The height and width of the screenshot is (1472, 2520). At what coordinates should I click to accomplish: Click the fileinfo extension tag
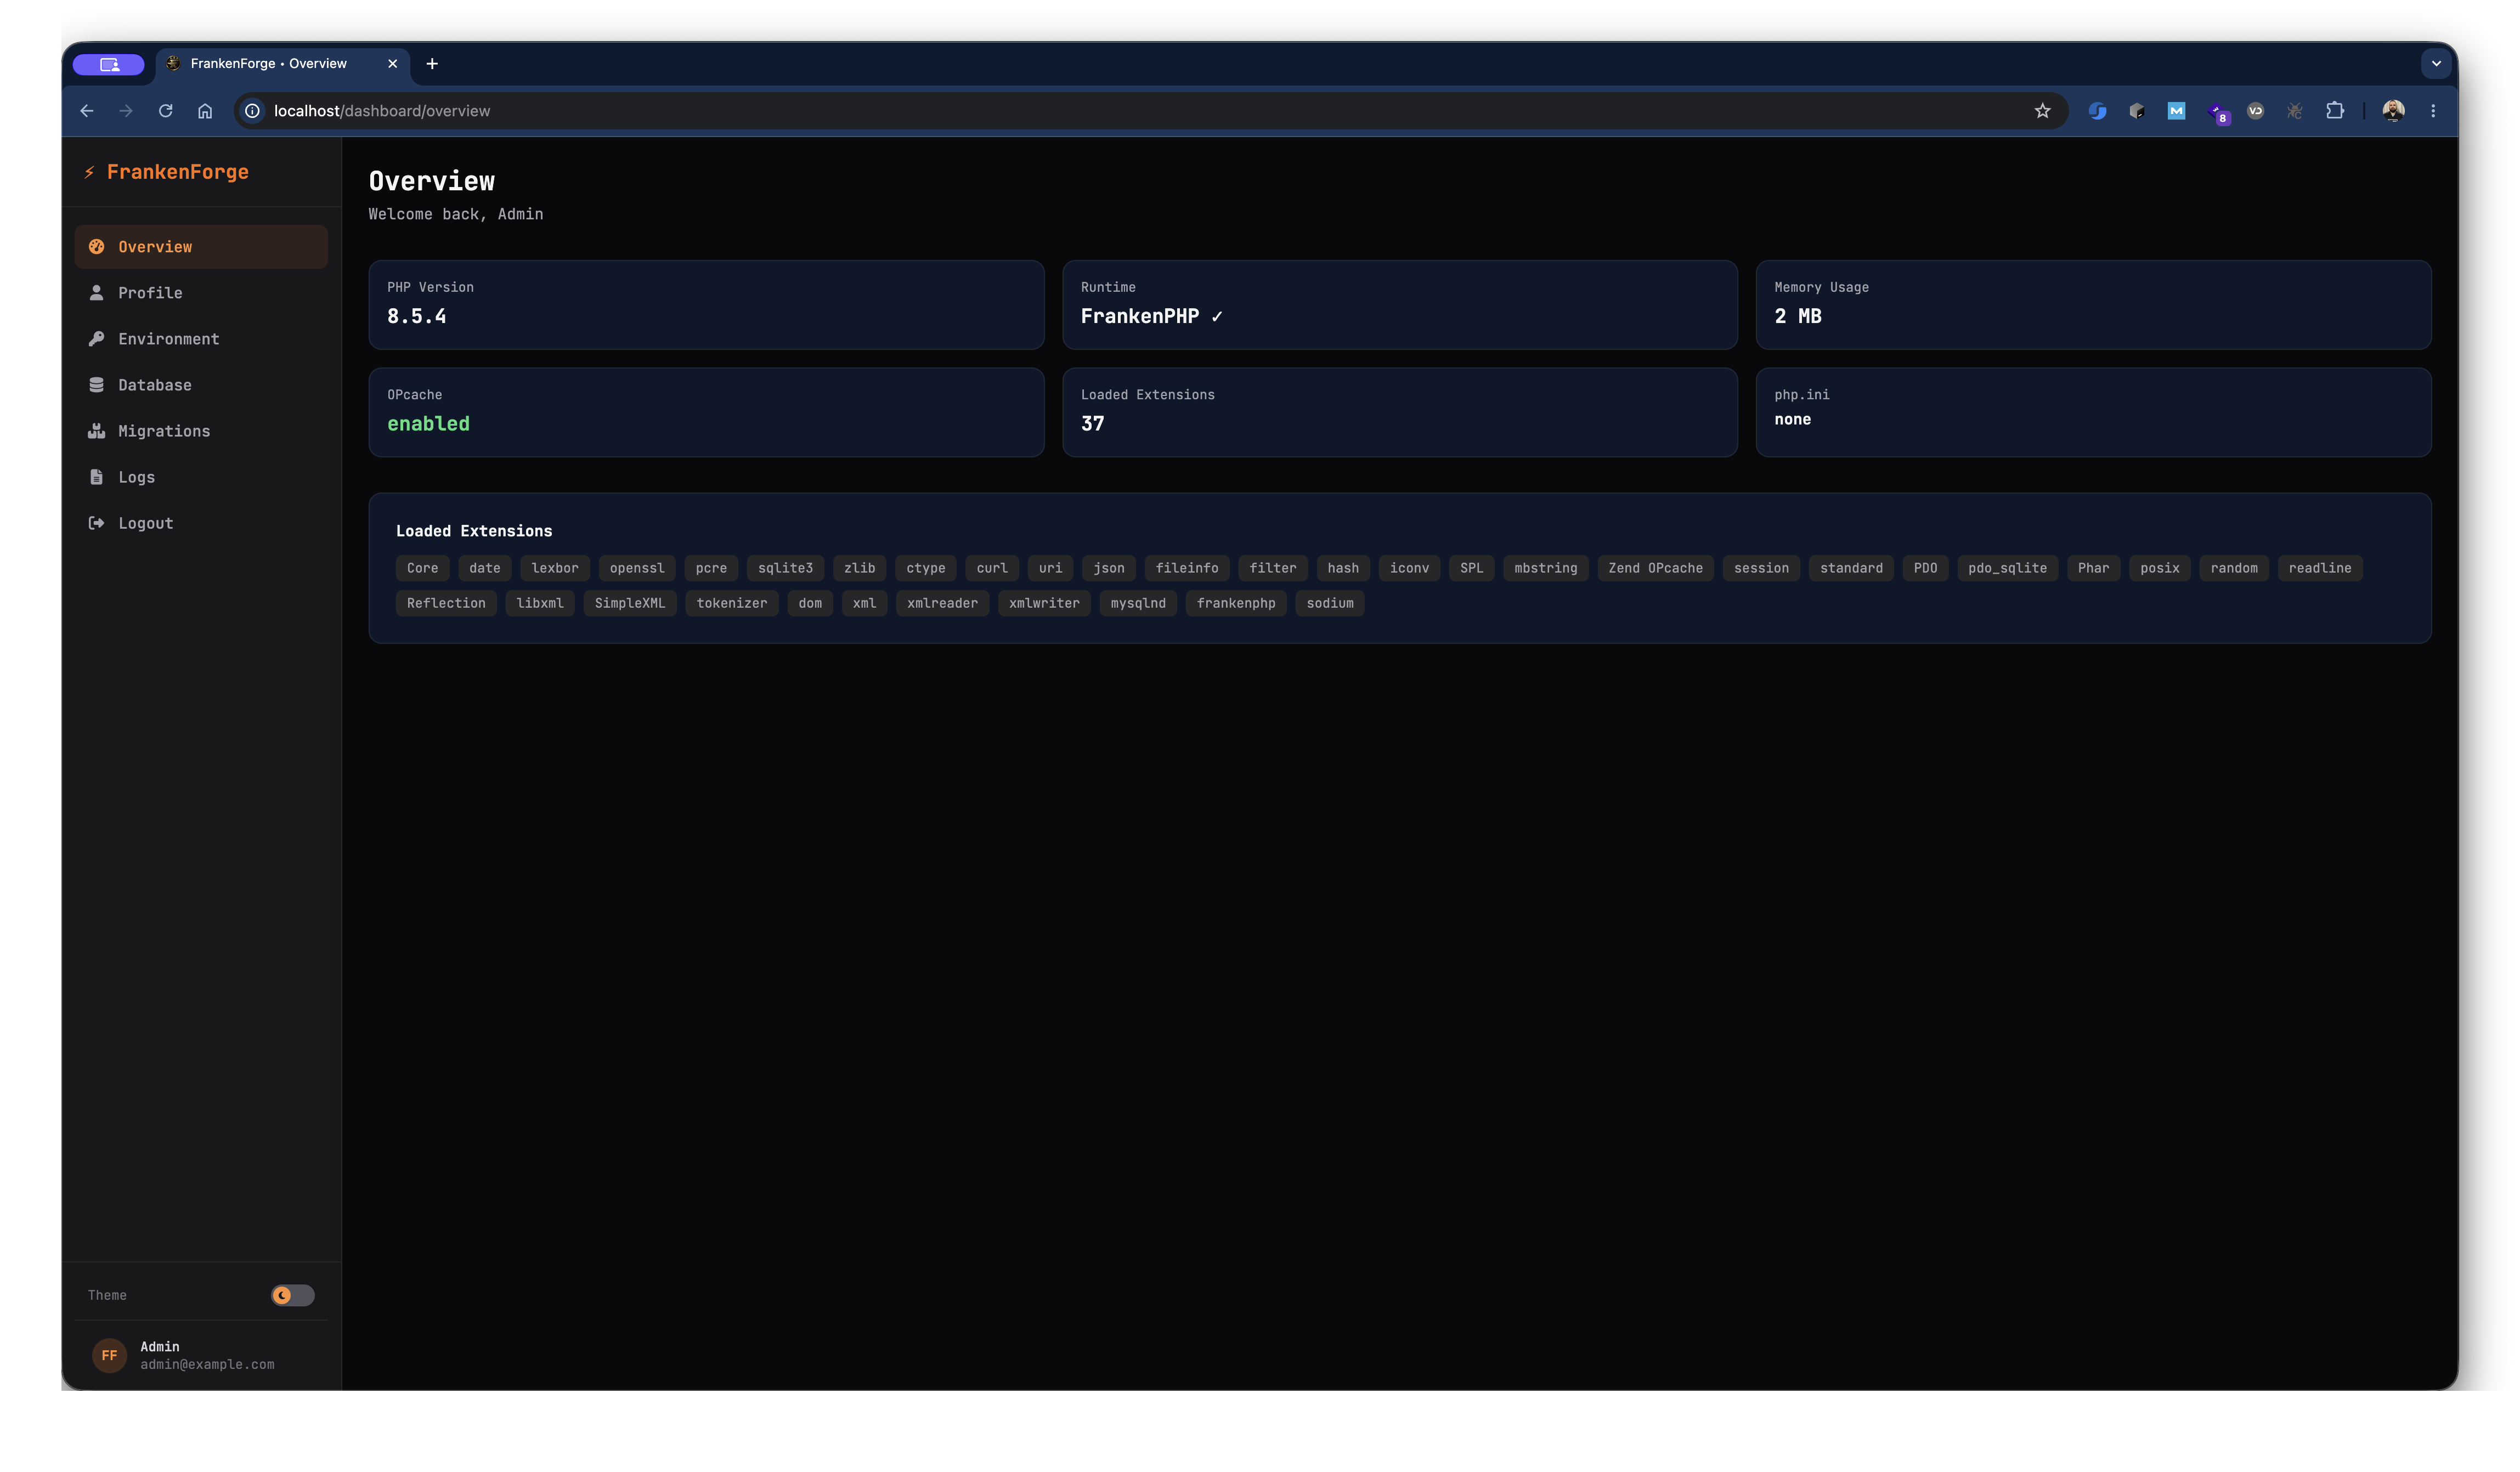[1187, 568]
